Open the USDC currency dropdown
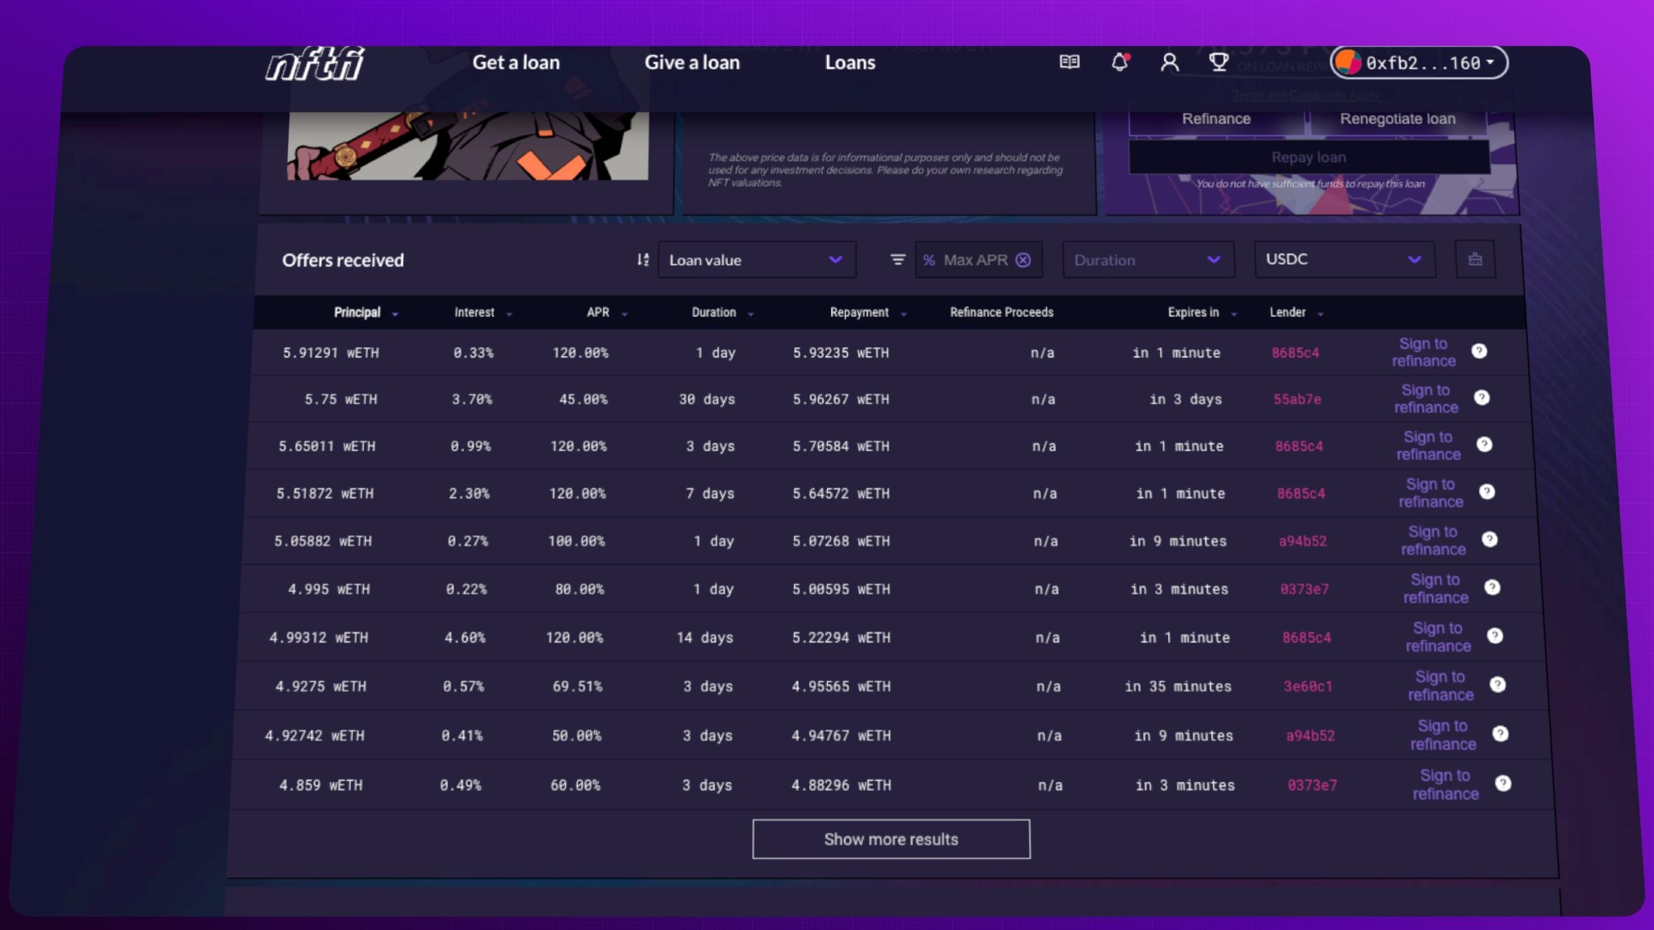 (x=1345, y=259)
